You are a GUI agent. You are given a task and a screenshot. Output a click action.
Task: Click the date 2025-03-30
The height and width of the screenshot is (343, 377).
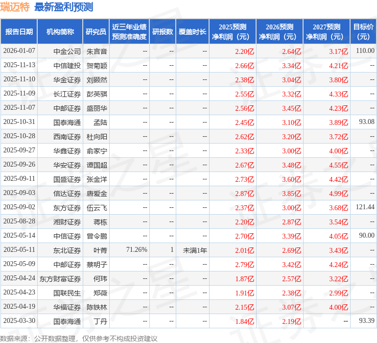click(x=19, y=320)
